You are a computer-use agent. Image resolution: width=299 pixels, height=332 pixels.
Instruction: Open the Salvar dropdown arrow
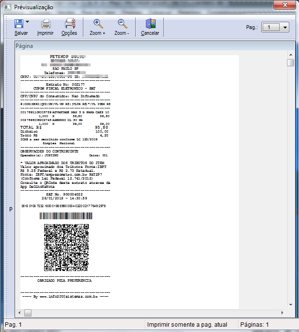pyautogui.click(x=27, y=22)
